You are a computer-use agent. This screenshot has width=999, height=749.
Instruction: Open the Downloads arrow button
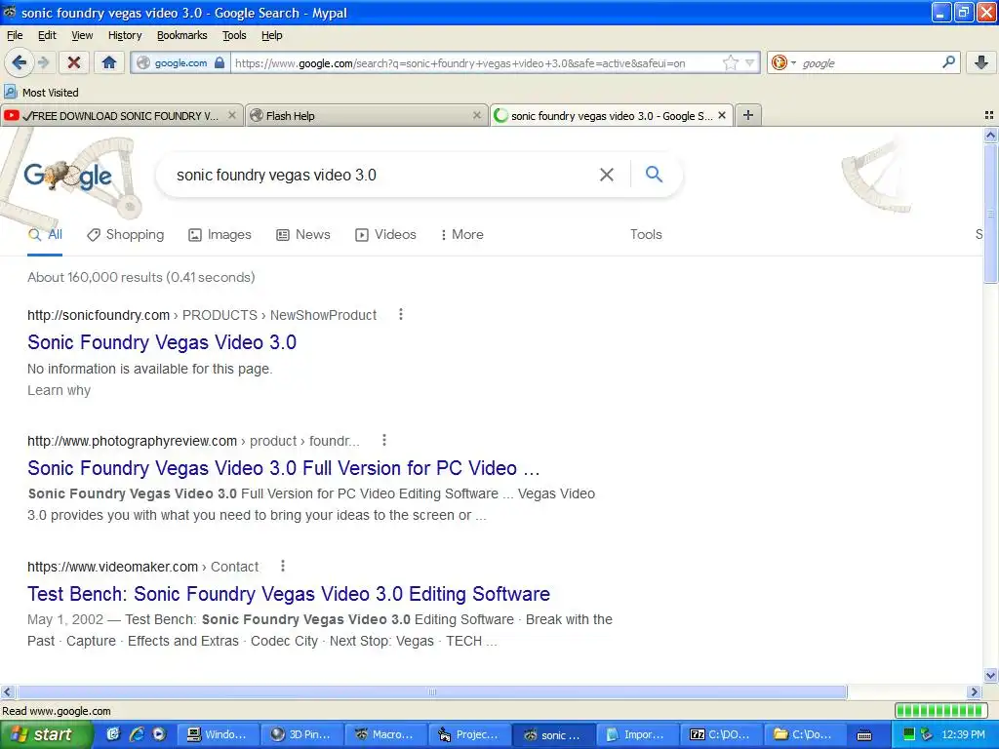(x=981, y=62)
